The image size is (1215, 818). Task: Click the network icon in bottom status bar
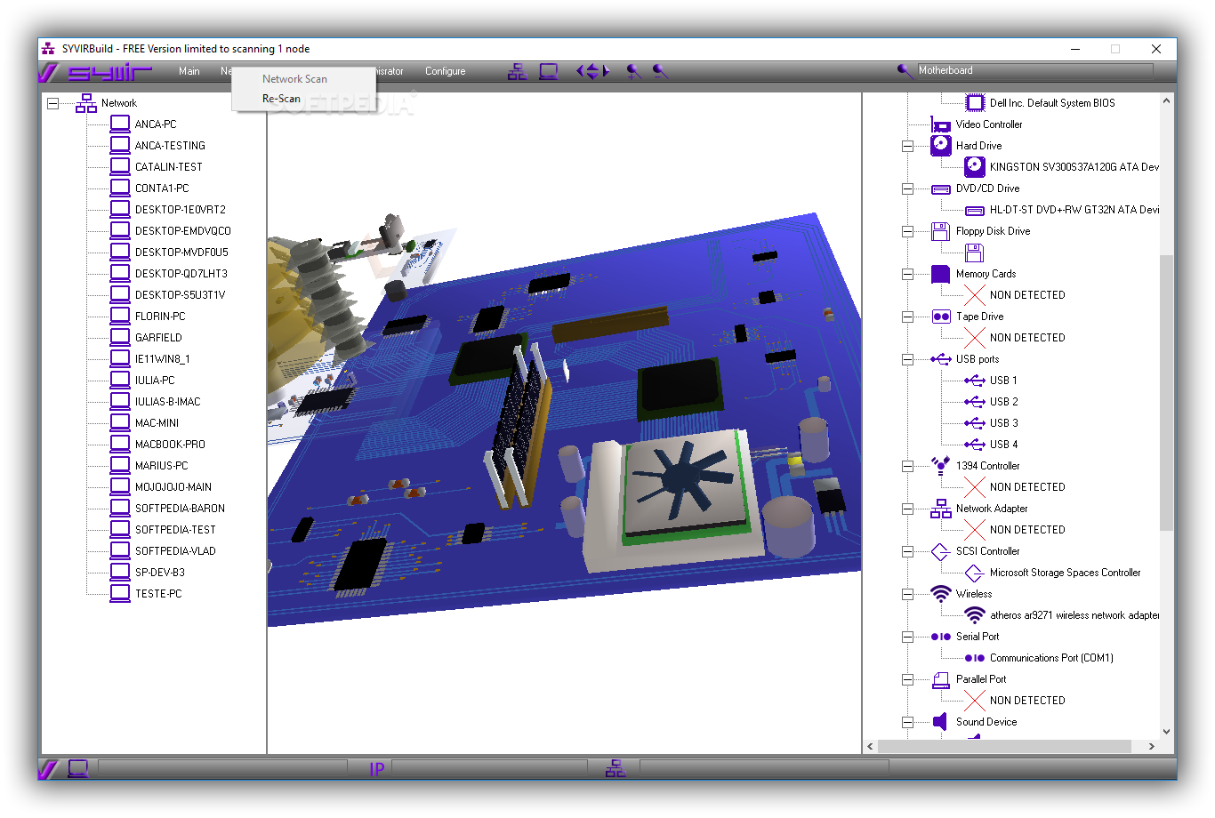pos(616,769)
